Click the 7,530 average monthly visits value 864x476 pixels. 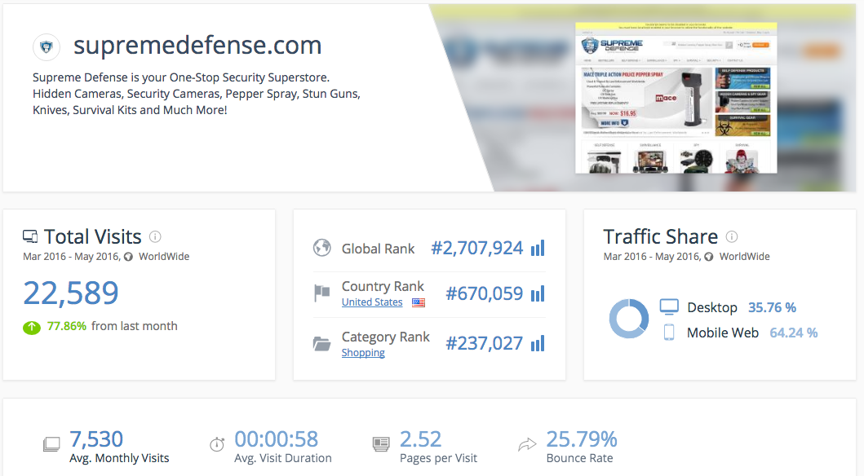pyautogui.click(x=96, y=439)
